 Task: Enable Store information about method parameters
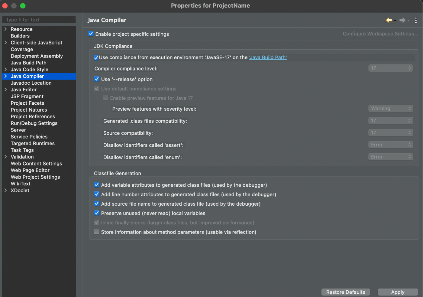97,232
